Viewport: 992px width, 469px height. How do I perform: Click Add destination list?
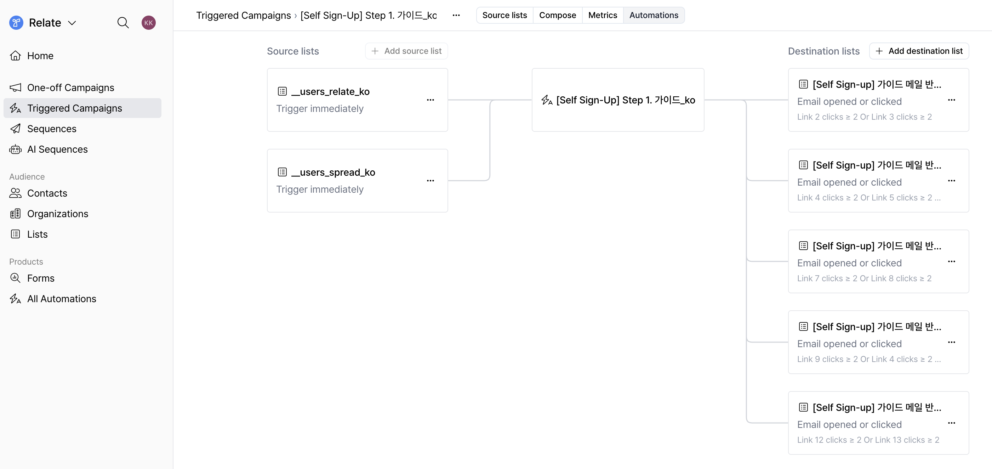(919, 51)
